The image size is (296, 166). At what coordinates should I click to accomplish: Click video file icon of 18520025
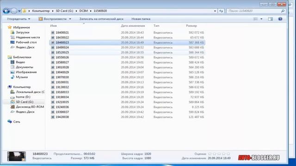[x=53, y=53]
